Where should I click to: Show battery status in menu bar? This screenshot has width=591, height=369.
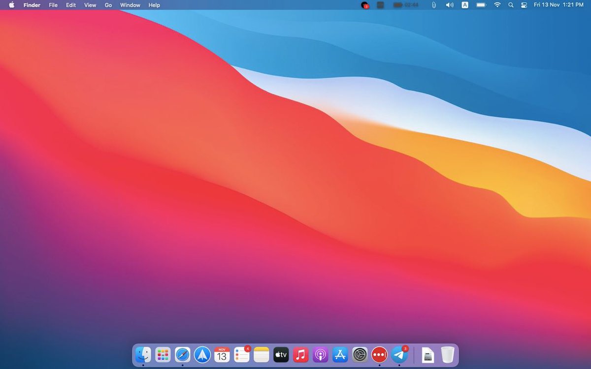(x=481, y=5)
